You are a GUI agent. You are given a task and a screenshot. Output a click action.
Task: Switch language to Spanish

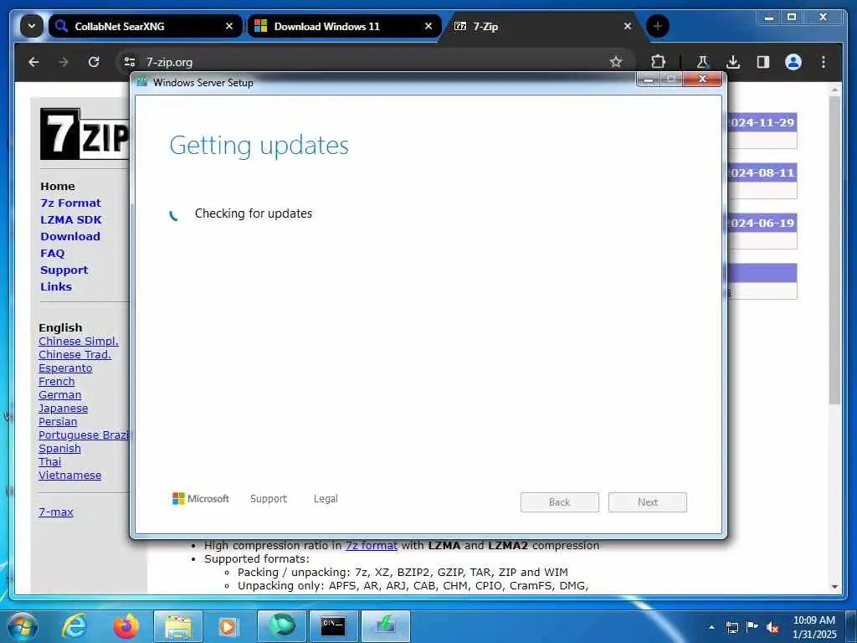(59, 449)
